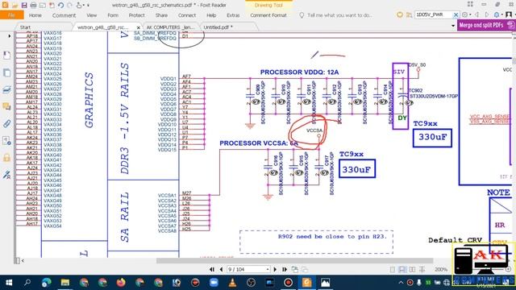Screen dimensions: 516x290
Task: Click the user account icon
Action: tap(509, 14)
